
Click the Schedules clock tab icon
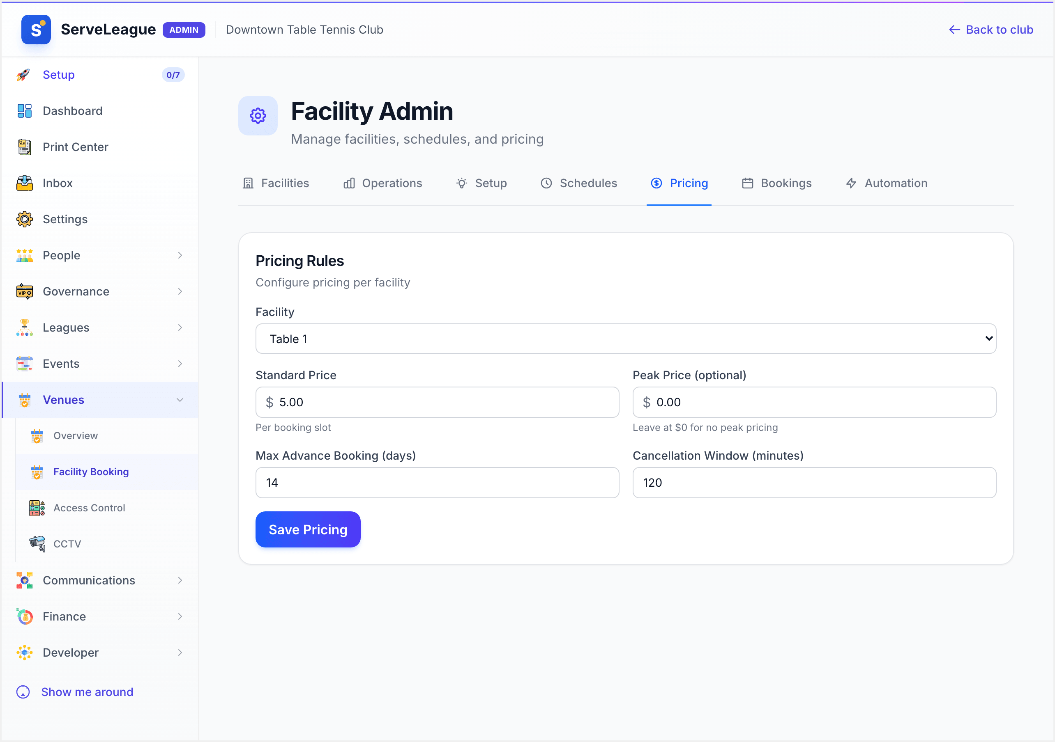(x=546, y=183)
